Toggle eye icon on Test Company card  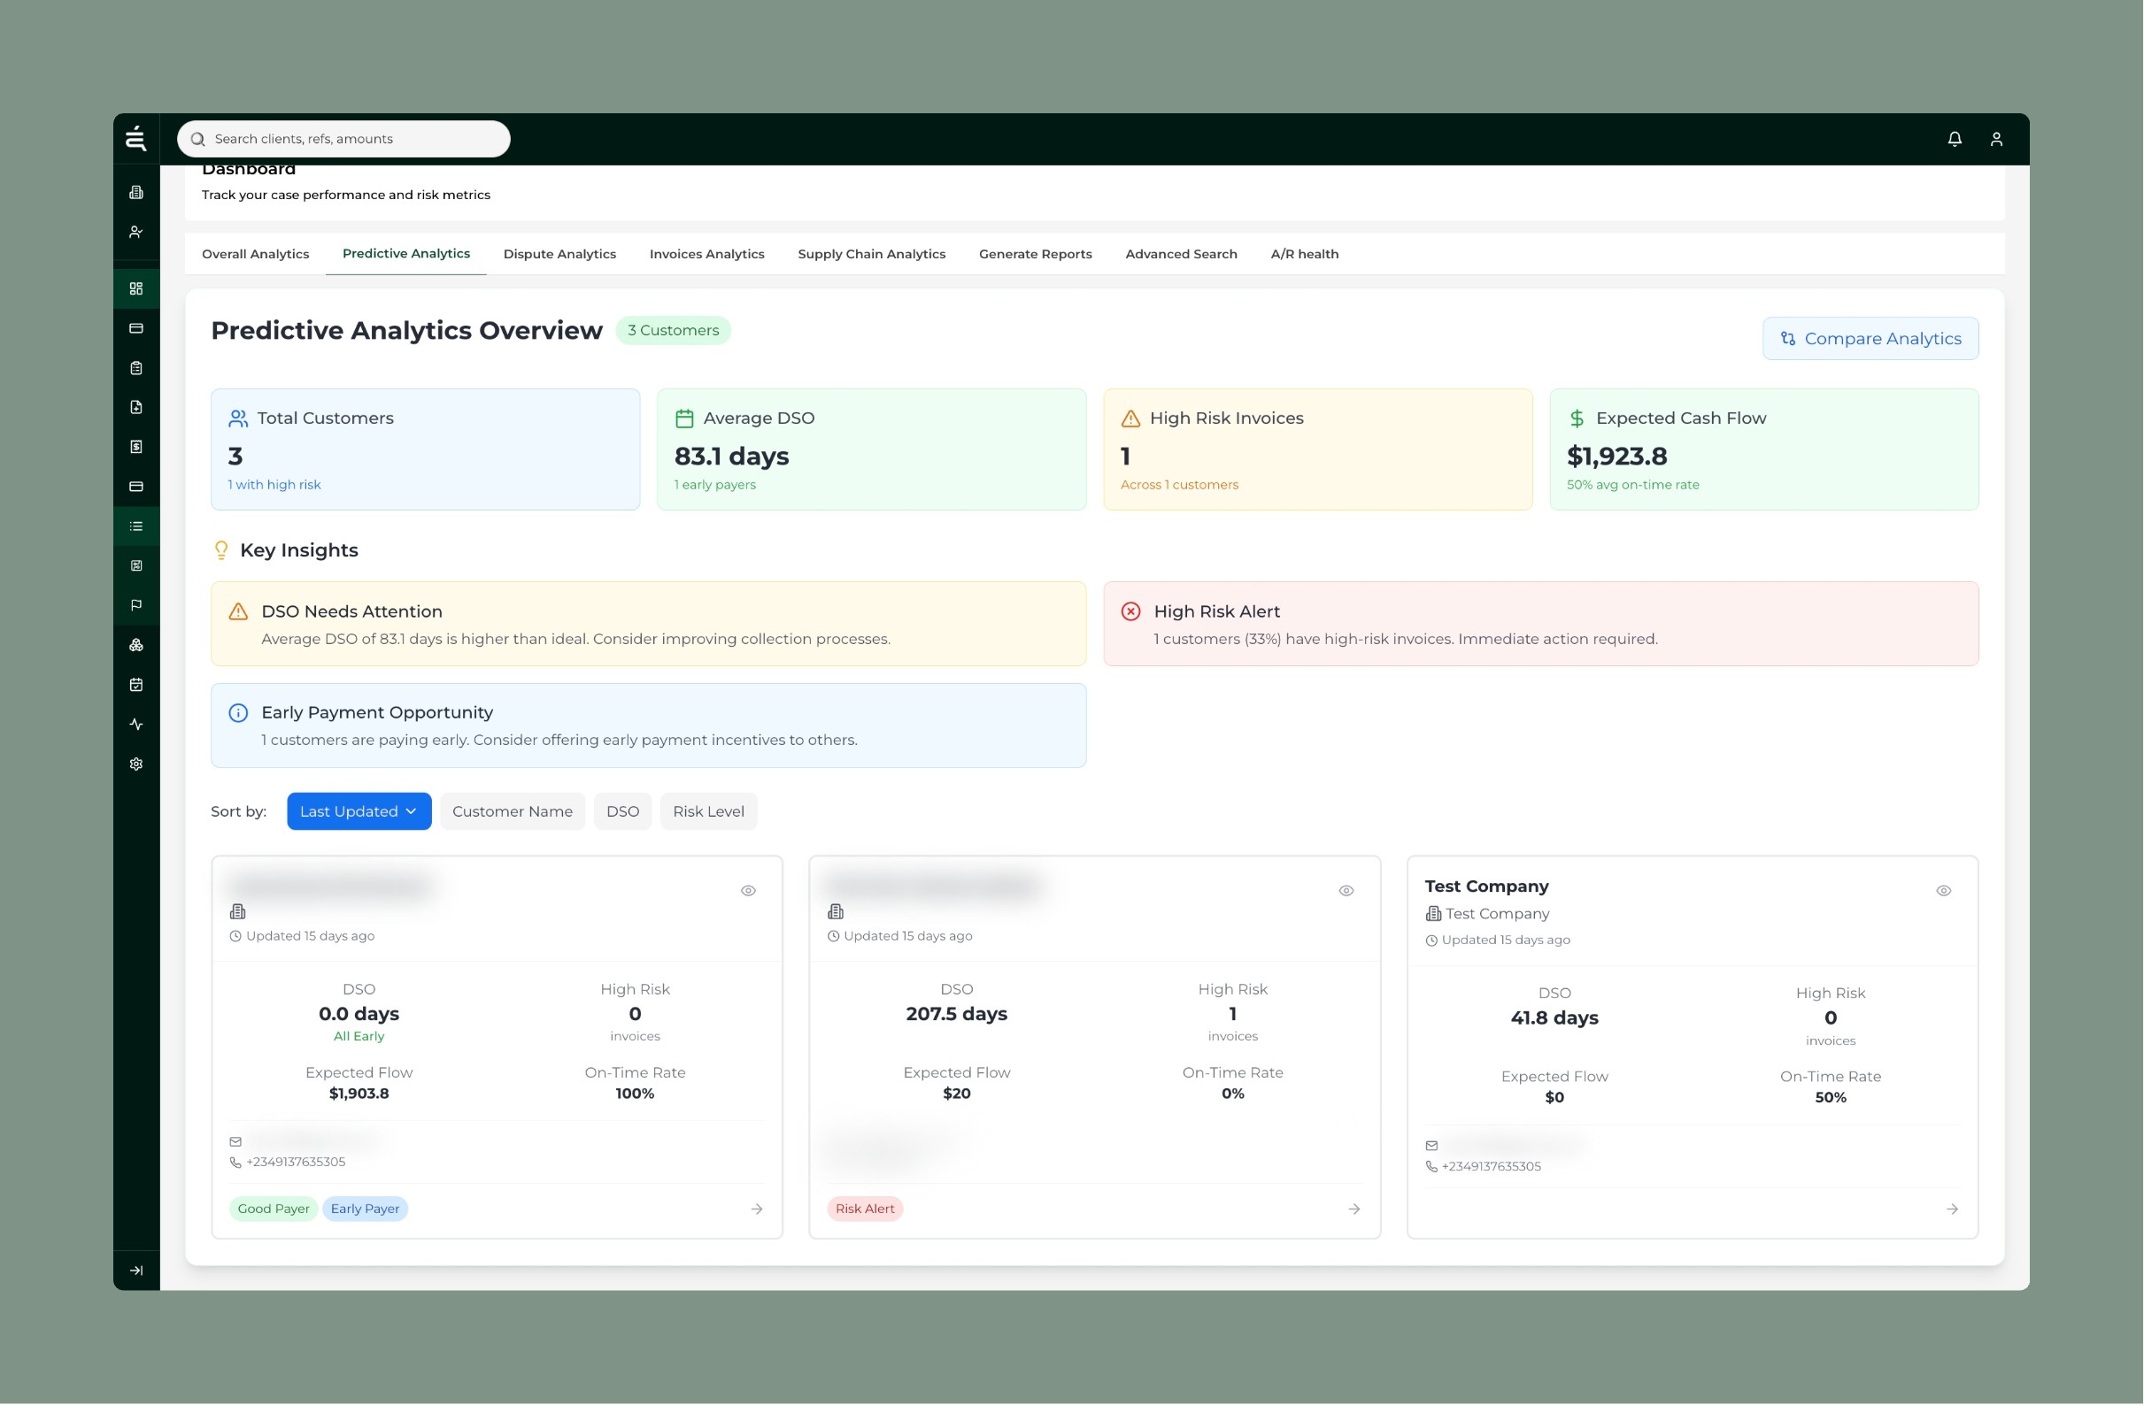pos(1943,891)
